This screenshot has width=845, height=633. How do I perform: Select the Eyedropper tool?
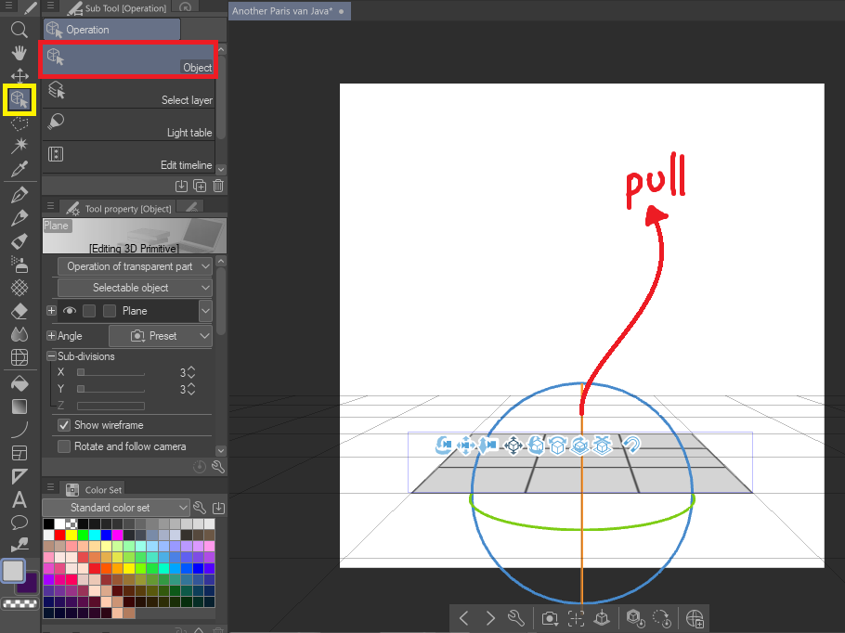point(19,169)
